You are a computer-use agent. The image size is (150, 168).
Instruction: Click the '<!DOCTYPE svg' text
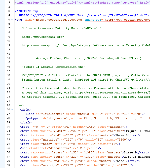(26, 11)
